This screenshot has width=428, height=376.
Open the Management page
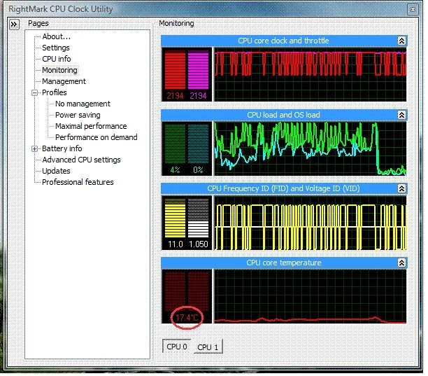[x=64, y=81]
